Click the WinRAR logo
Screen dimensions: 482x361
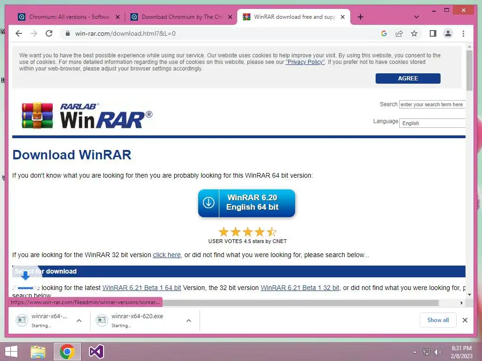(87, 116)
